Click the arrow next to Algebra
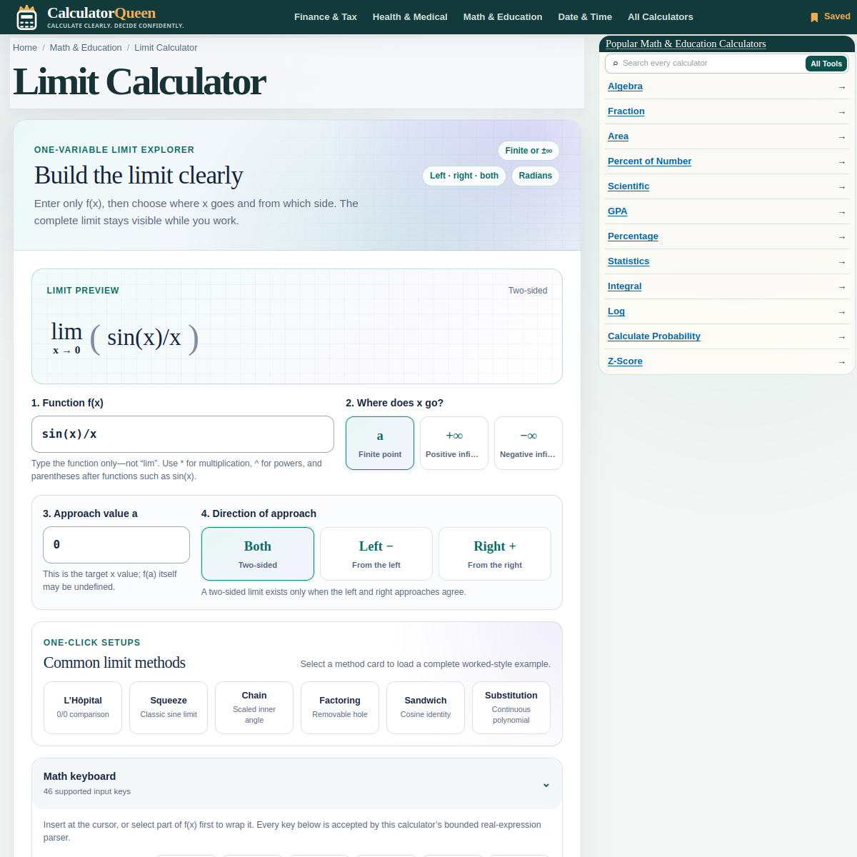857x857 pixels. point(841,87)
